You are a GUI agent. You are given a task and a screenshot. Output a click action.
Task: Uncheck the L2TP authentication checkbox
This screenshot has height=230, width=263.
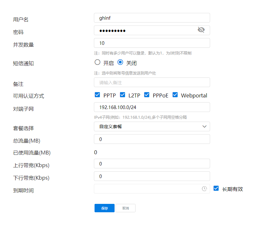122,95
